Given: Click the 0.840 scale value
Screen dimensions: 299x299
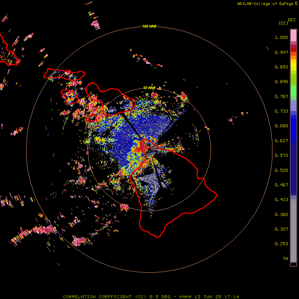Looking at the screenshot, I should click(x=281, y=82).
